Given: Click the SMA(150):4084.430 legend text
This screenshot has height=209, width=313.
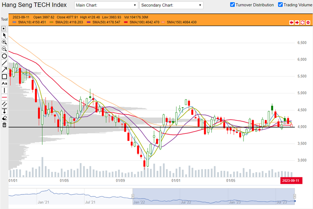Looking at the screenshot, I should coord(182,22).
